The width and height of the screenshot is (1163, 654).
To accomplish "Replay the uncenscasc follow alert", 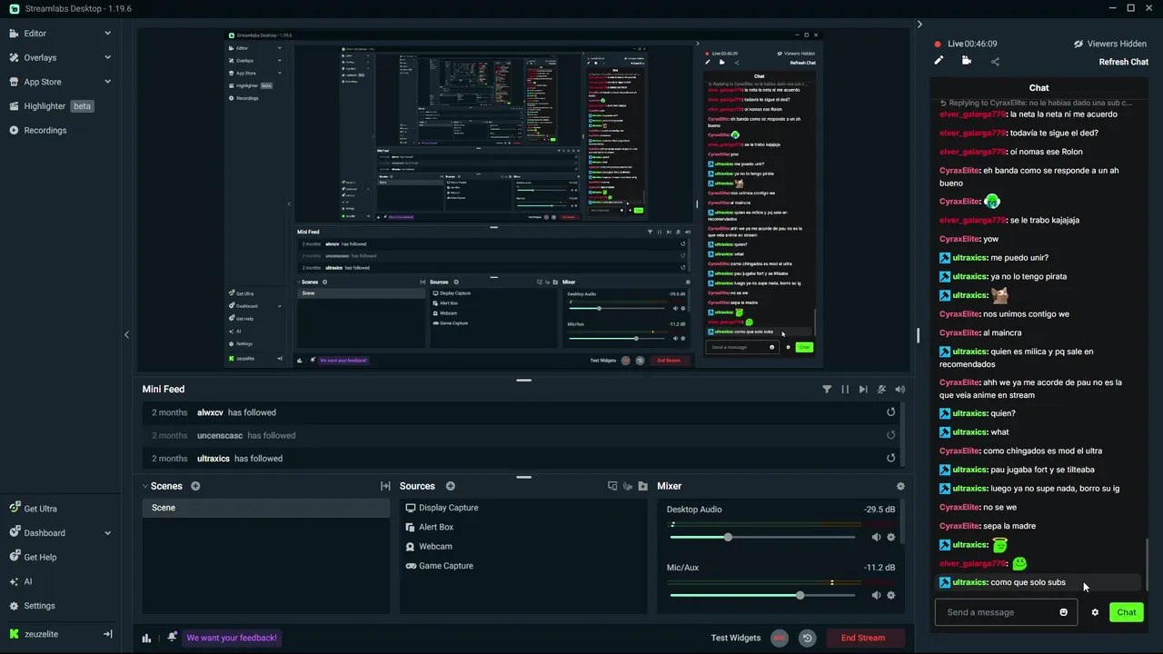I will 891,435.
